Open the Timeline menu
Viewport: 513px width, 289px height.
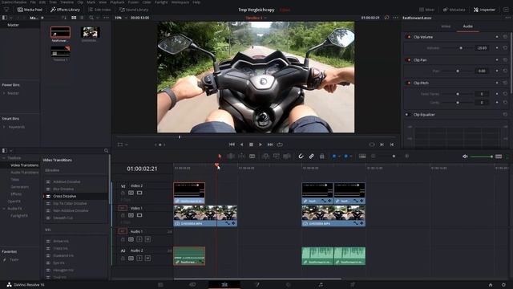click(67, 2)
